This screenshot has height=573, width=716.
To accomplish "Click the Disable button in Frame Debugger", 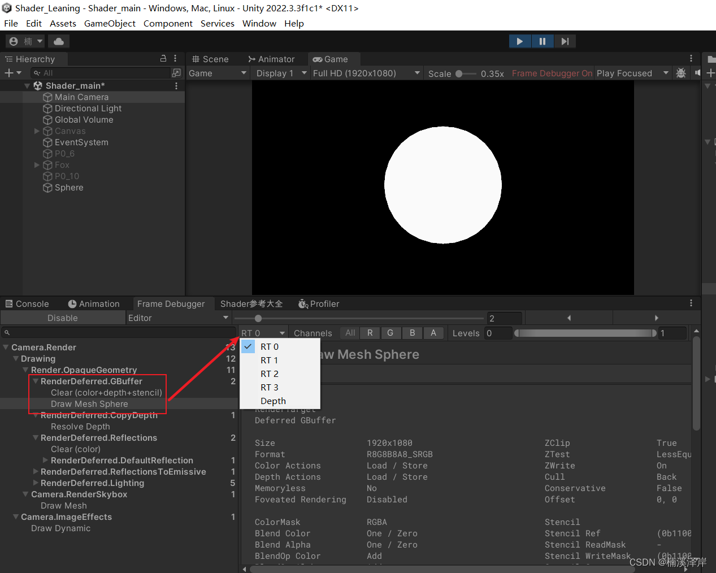I will [x=63, y=317].
